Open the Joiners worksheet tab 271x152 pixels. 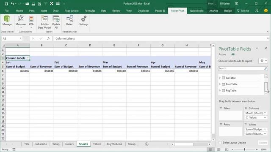click(69, 144)
